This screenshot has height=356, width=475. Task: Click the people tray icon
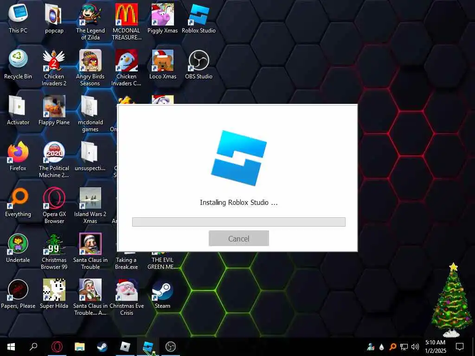[371, 347]
